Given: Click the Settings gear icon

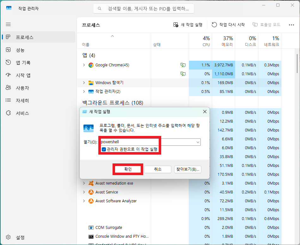Looking at the screenshot, I should tap(8, 237).
